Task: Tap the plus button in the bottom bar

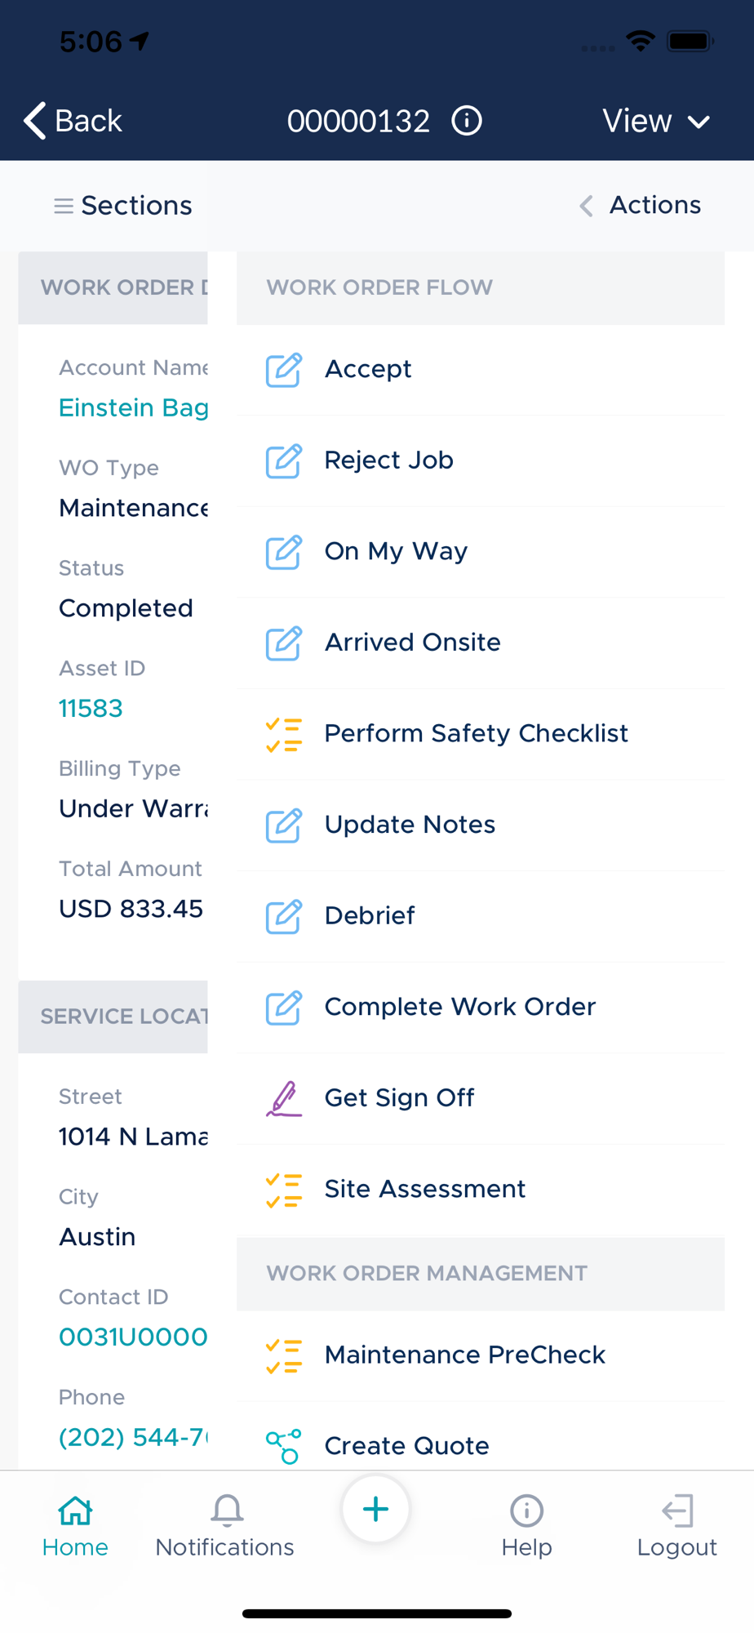Action: [x=375, y=1509]
